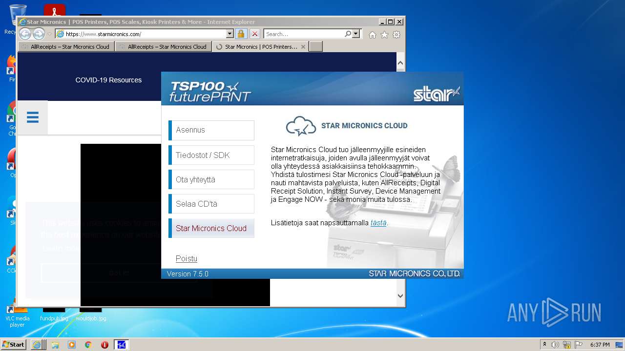Open the Ota yhteyttä section

211,179
